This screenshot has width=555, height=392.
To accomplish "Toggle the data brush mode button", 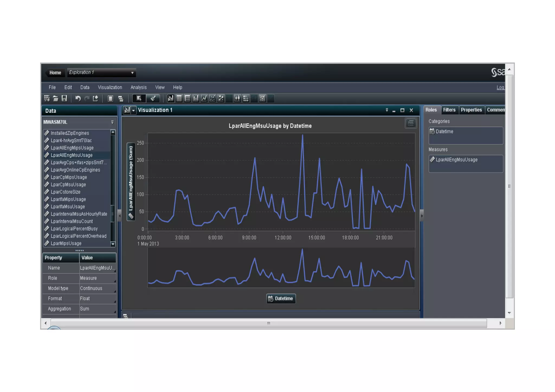I will pyautogui.click(x=153, y=99).
